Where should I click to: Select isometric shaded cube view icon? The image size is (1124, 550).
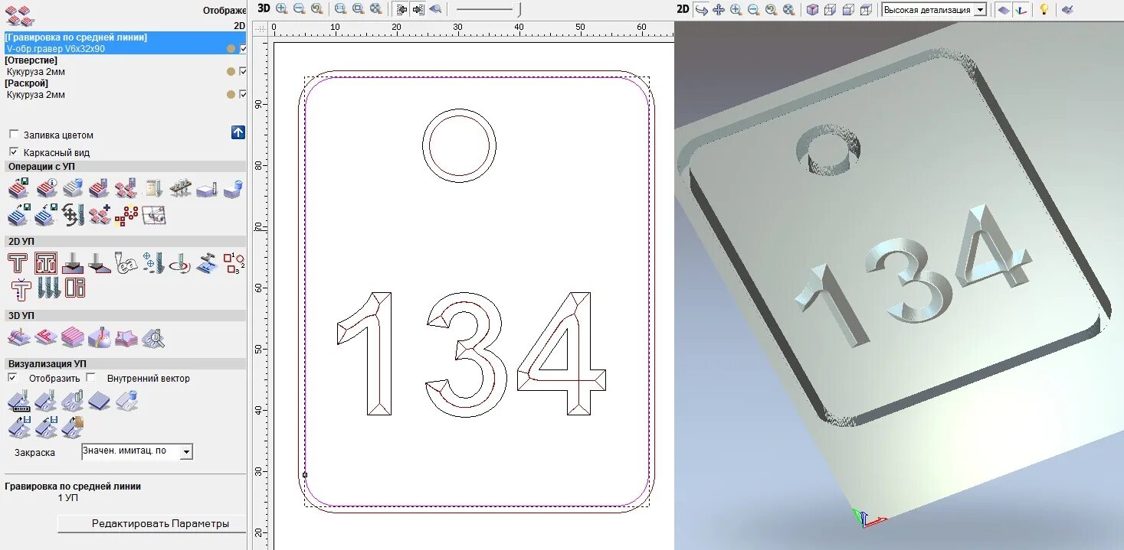(812, 9)
